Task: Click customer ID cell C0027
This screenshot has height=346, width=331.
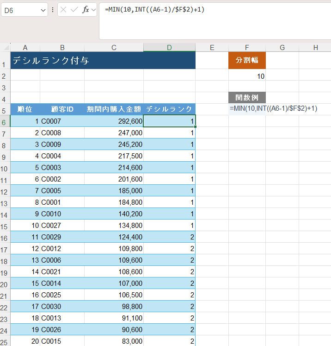Action: (62, 225)
